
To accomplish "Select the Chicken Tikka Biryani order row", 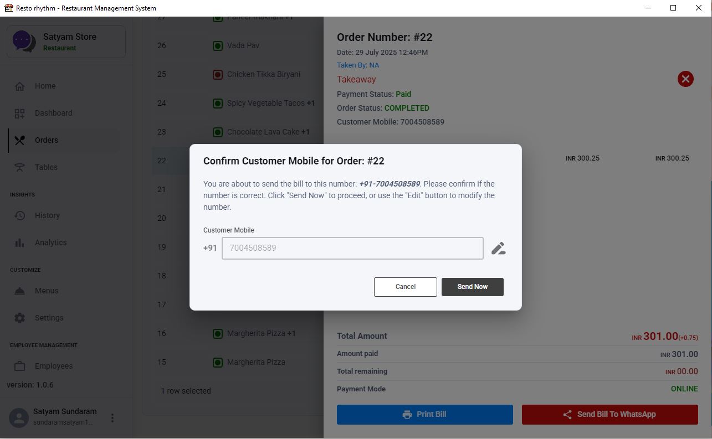I will coord(263,75).
